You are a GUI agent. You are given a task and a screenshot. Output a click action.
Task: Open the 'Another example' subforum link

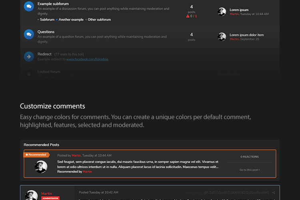pyautogui.click(x=71, y=20)
